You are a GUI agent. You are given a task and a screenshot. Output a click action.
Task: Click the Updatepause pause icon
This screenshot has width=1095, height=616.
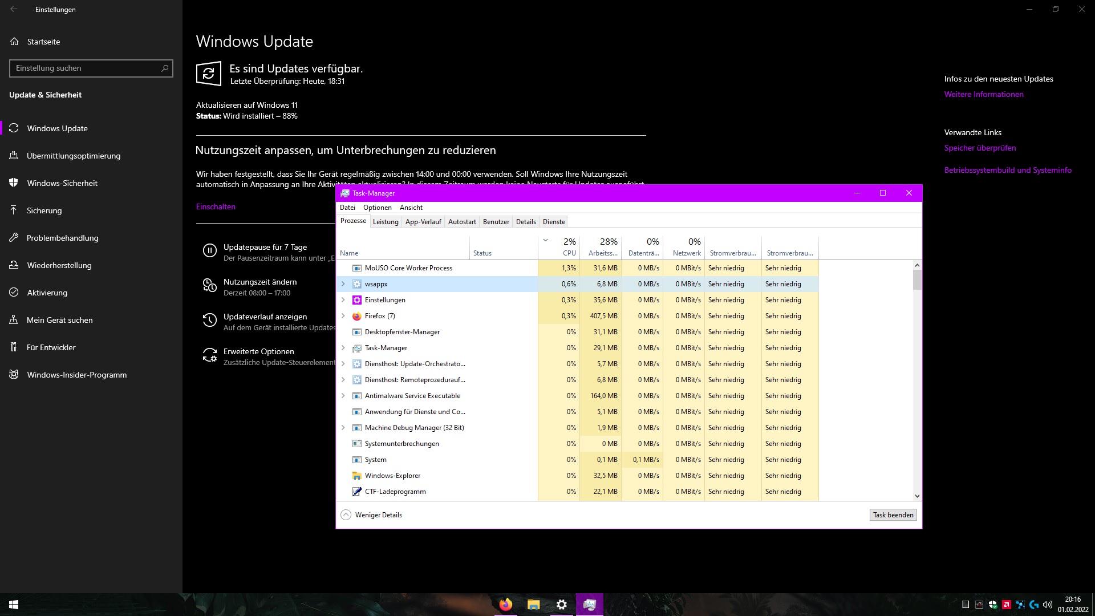(209, 250)
